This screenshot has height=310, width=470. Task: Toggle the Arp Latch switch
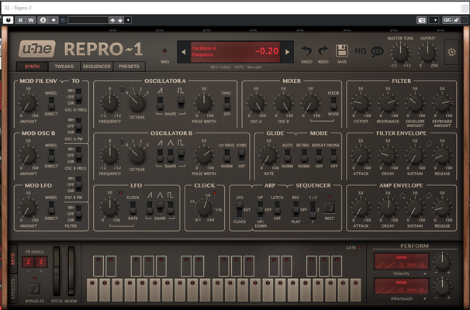(x=278, y=208)
